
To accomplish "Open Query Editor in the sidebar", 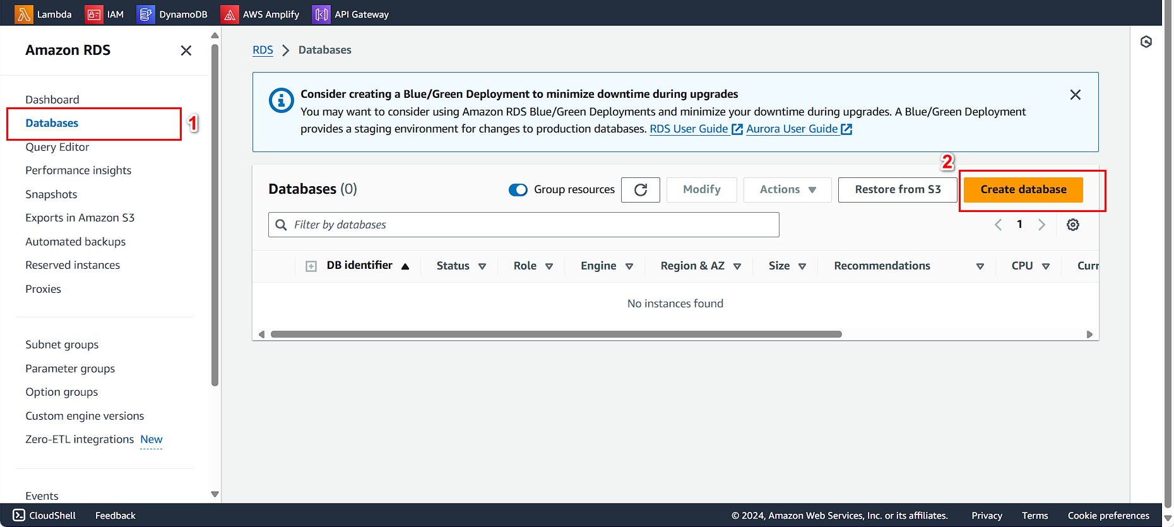I will pos(57,147).
